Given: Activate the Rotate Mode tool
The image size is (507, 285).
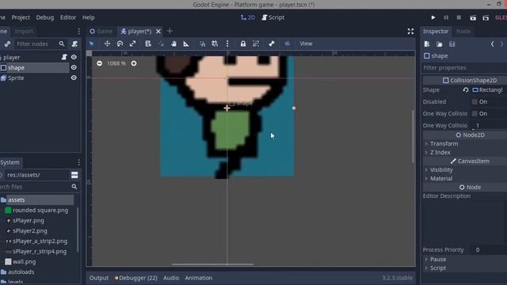Looking at the screenshot, I should coord(120,44).
